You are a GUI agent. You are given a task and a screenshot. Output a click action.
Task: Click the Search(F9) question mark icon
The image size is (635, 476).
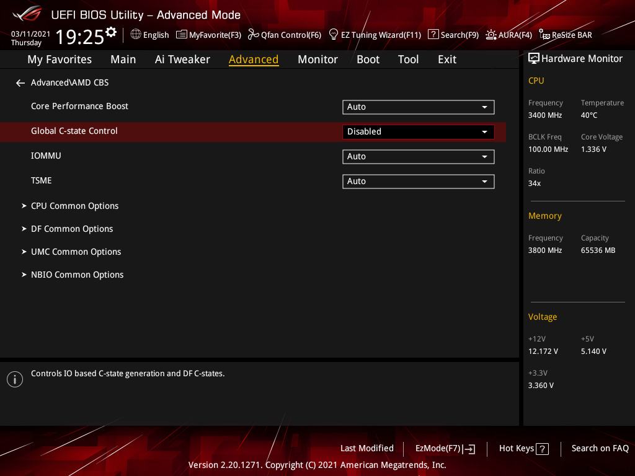(433, 35)
